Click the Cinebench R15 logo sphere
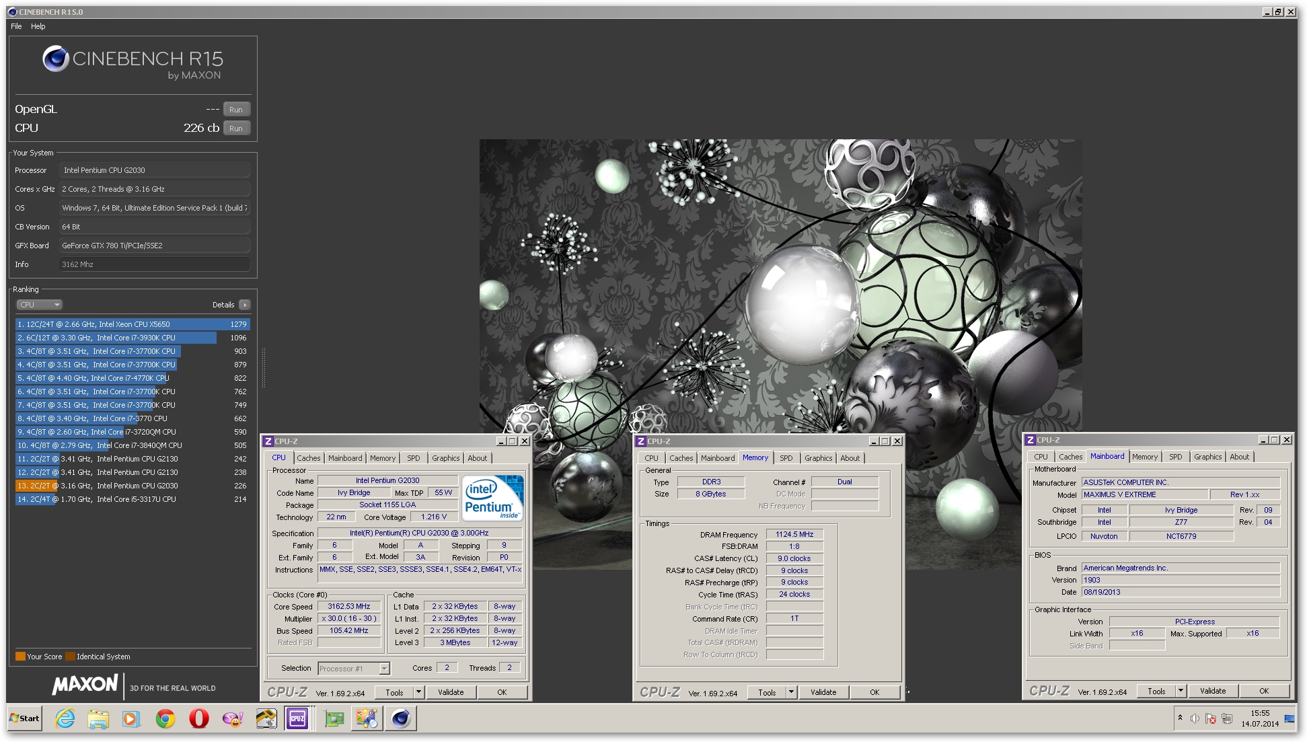The image size is (1307, 742). (56, 59)
